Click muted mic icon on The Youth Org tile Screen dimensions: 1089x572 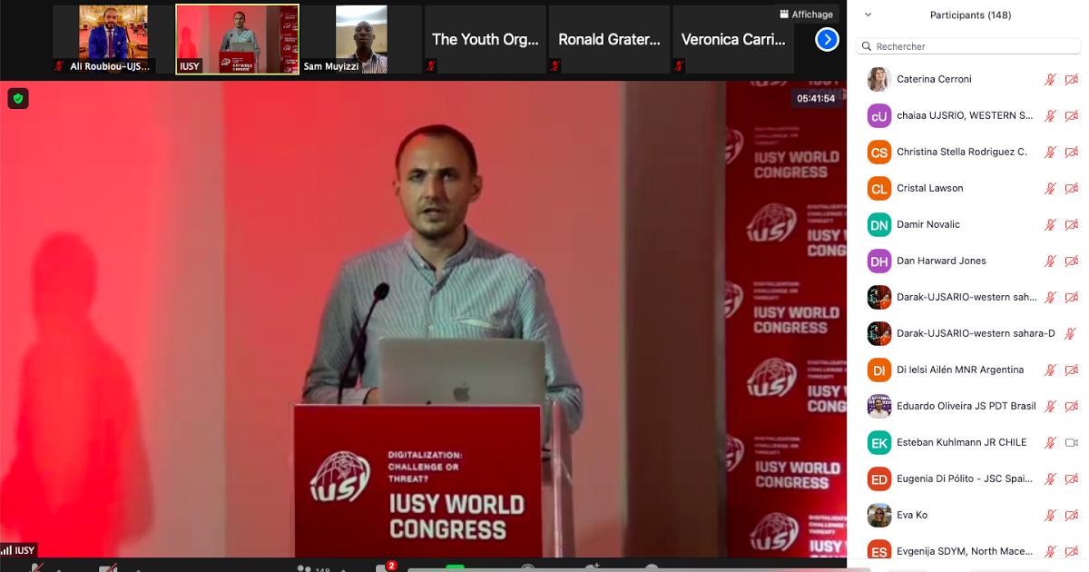coord(431,66)
